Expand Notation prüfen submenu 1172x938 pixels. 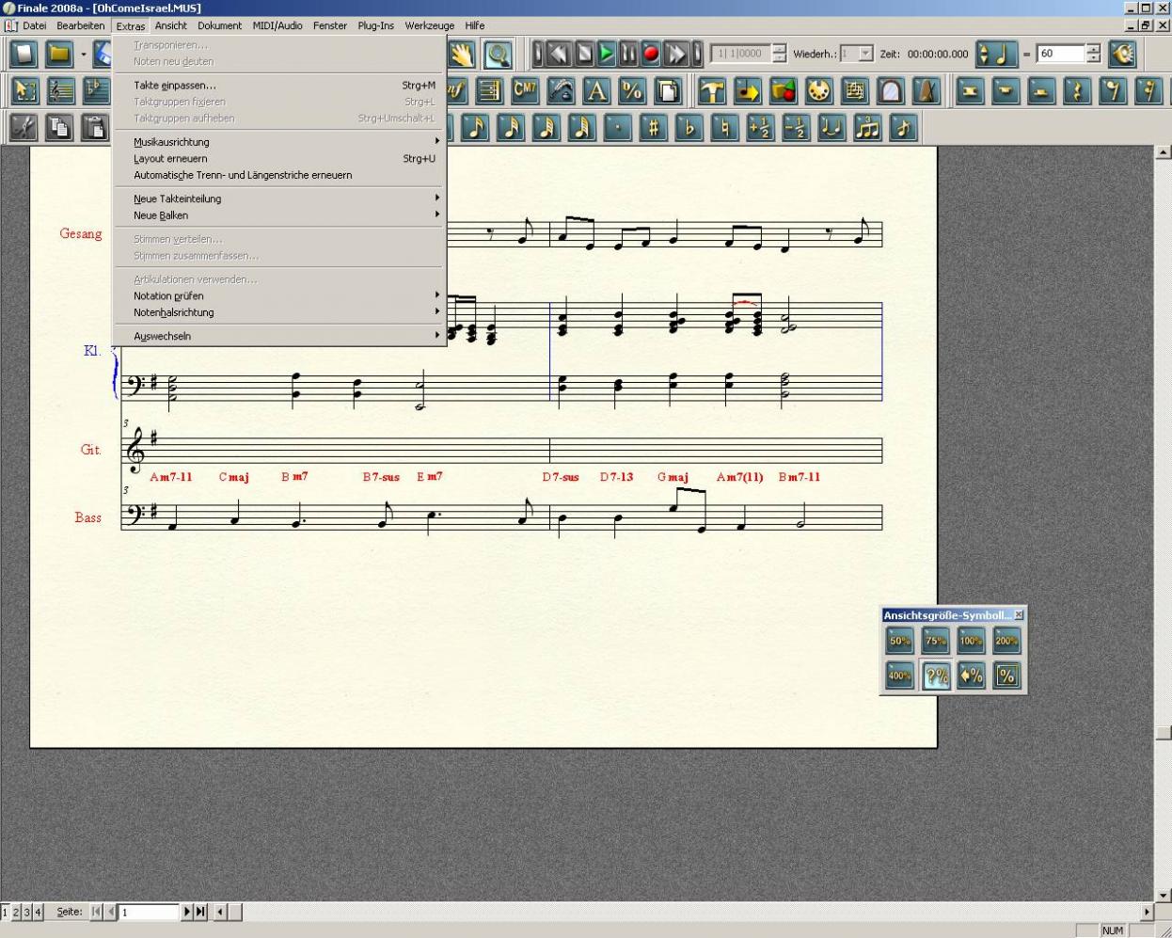click(279, 295)
